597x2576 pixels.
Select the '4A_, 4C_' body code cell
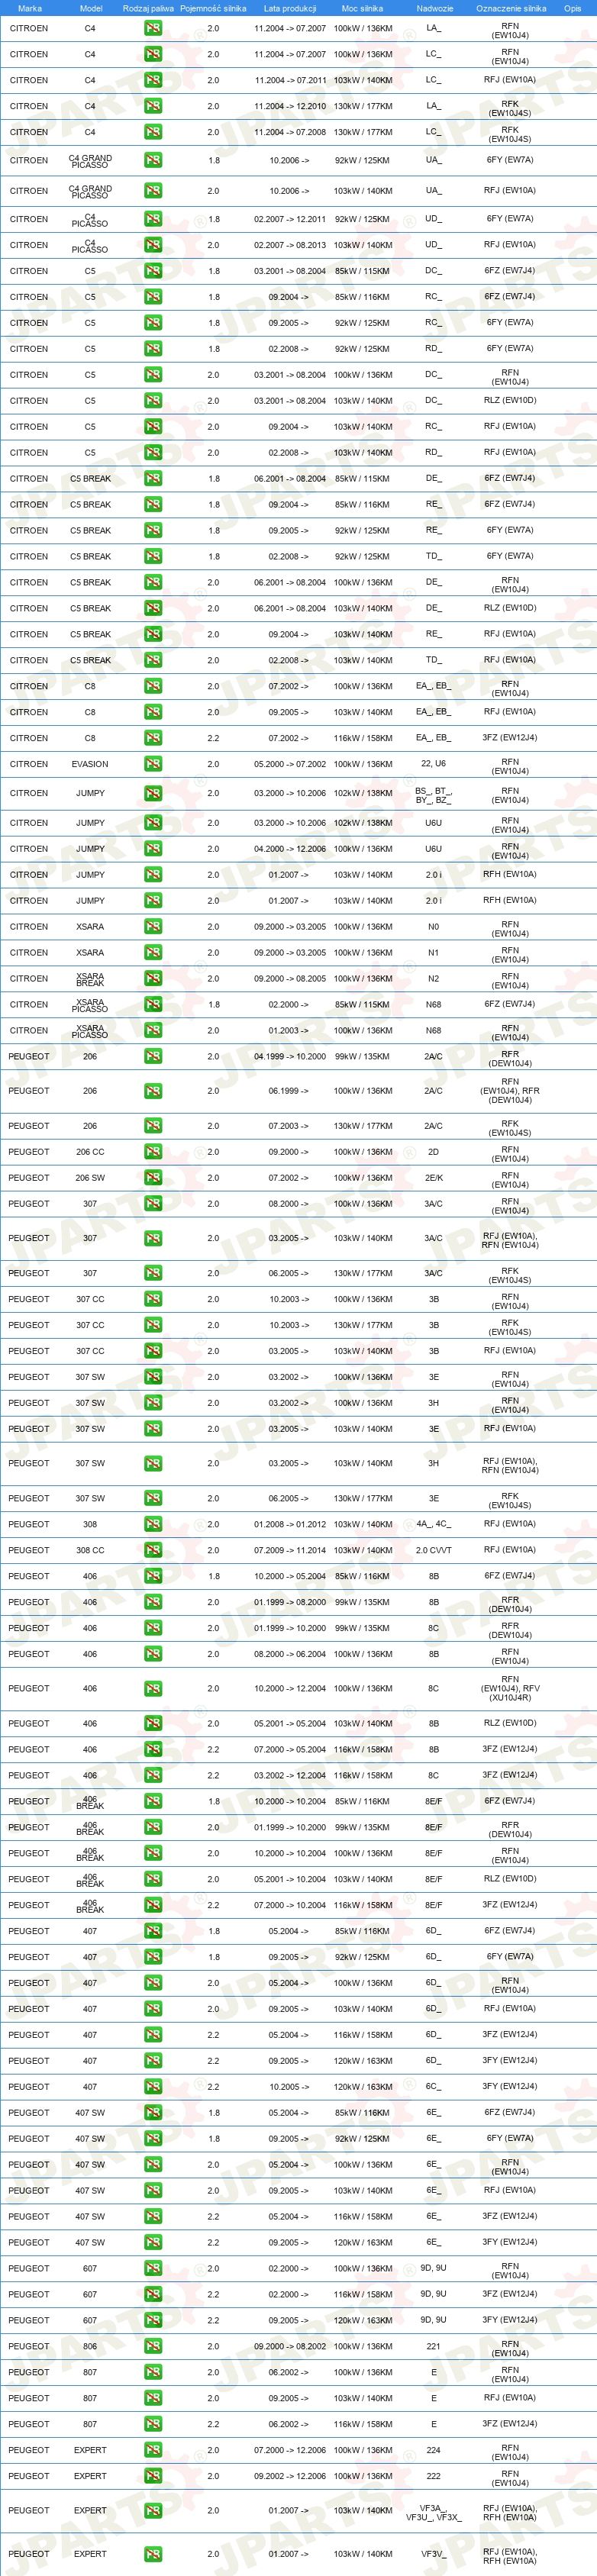point(433,1524)
